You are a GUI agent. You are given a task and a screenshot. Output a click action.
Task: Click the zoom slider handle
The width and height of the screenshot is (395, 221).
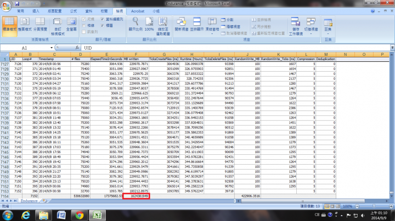pos(374,206)
